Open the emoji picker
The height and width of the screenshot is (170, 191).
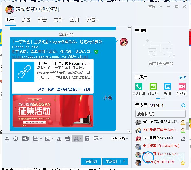(x=16, y=139)
